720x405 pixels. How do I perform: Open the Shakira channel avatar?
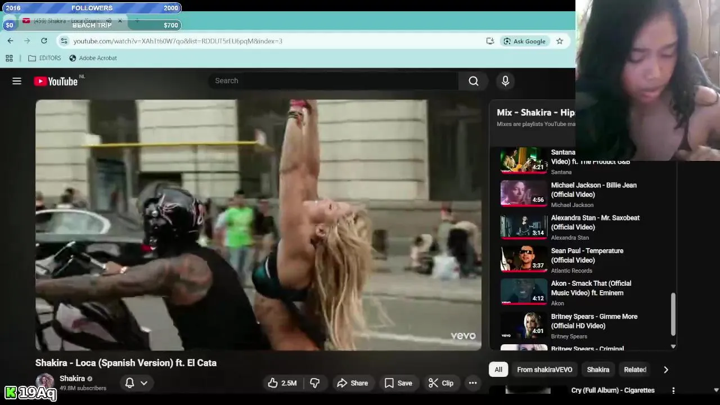click(x=45, y=383)
